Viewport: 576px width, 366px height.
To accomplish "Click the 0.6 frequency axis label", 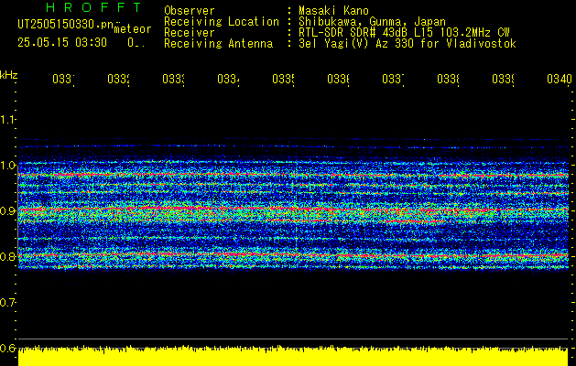I will (7, 348).
